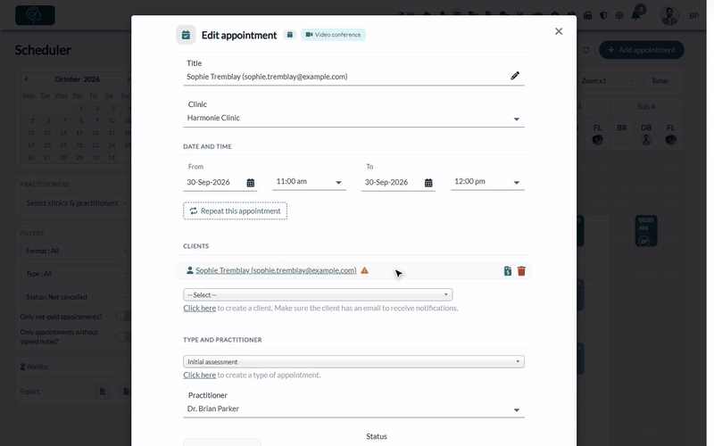Select the DB practitioner avatar column
The width and height of the screenshot is (714, 446).
coord(646,140)
